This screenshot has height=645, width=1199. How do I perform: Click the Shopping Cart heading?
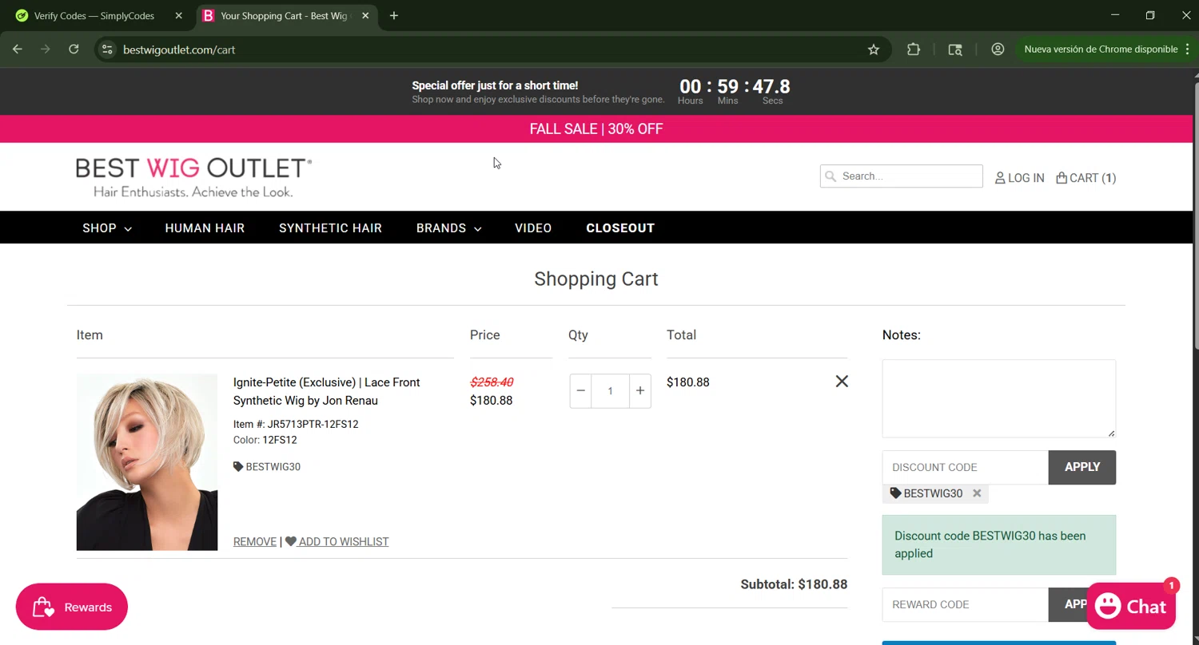point(596,279)
